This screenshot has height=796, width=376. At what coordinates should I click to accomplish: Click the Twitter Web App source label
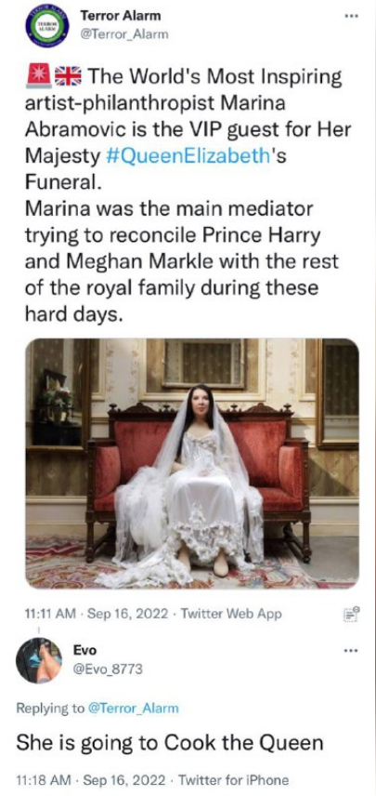click(231, 614)
